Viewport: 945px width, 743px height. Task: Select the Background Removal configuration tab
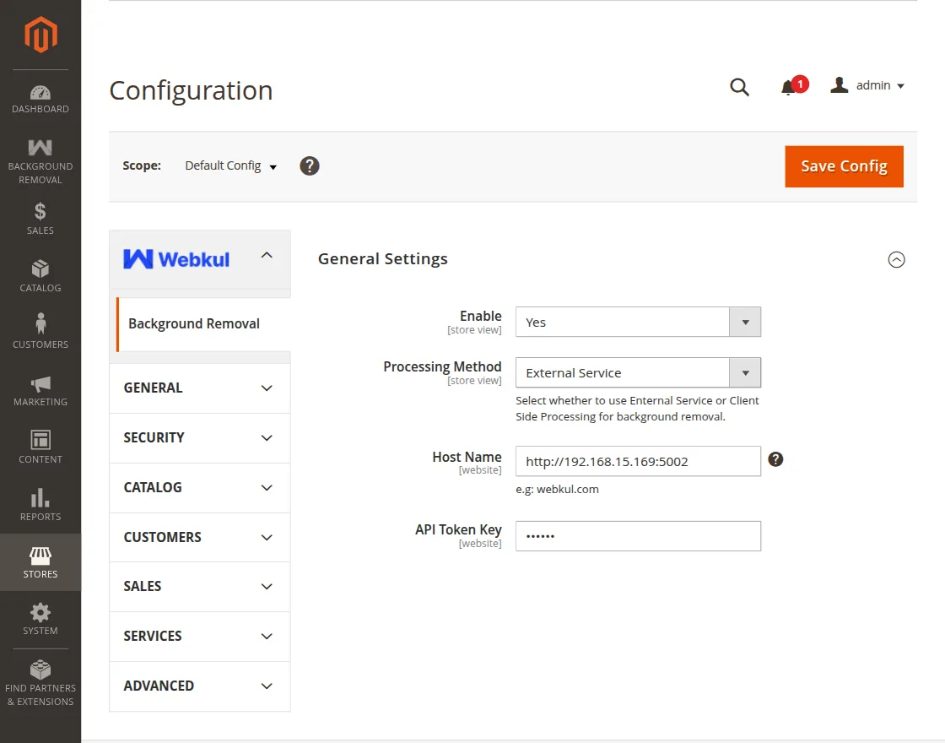(194, 323)
